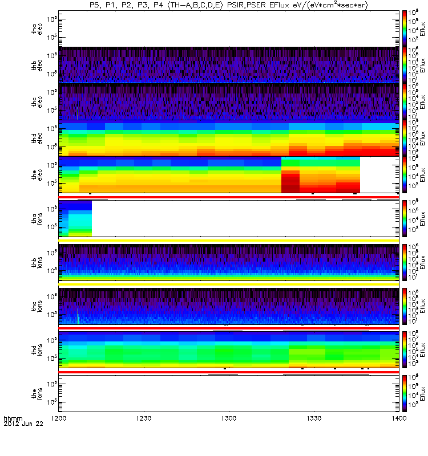Screen dimensions: 428x456
Task: Pick the color bar beside the tha elec panel
Action: point(405,29)
